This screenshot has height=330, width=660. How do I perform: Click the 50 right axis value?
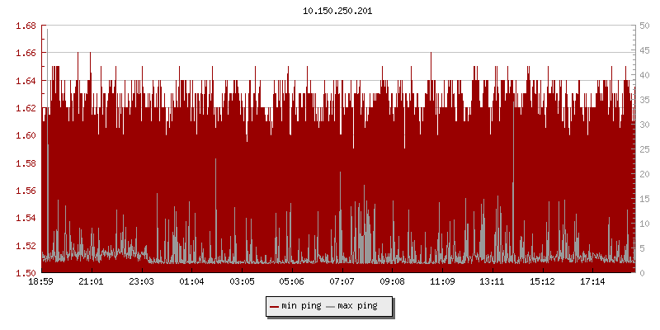click(643, 26)
